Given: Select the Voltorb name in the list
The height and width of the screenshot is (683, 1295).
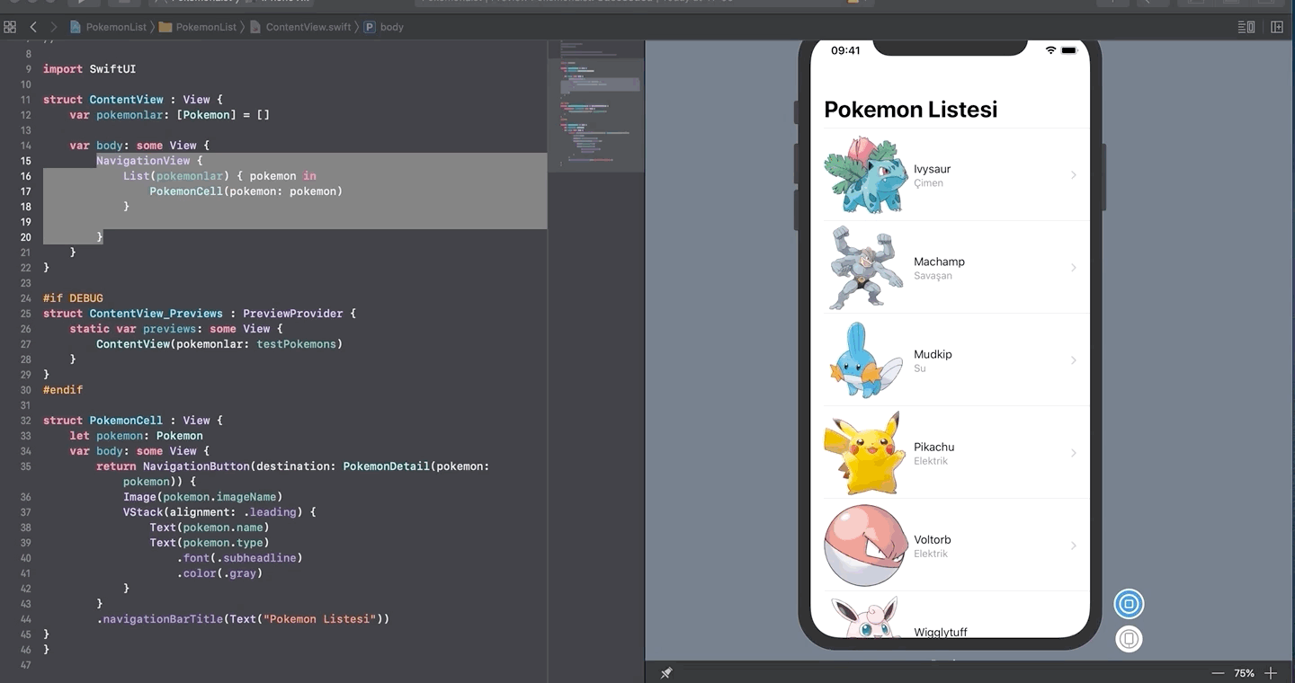Looking at the screenshot, I should 932,539.
